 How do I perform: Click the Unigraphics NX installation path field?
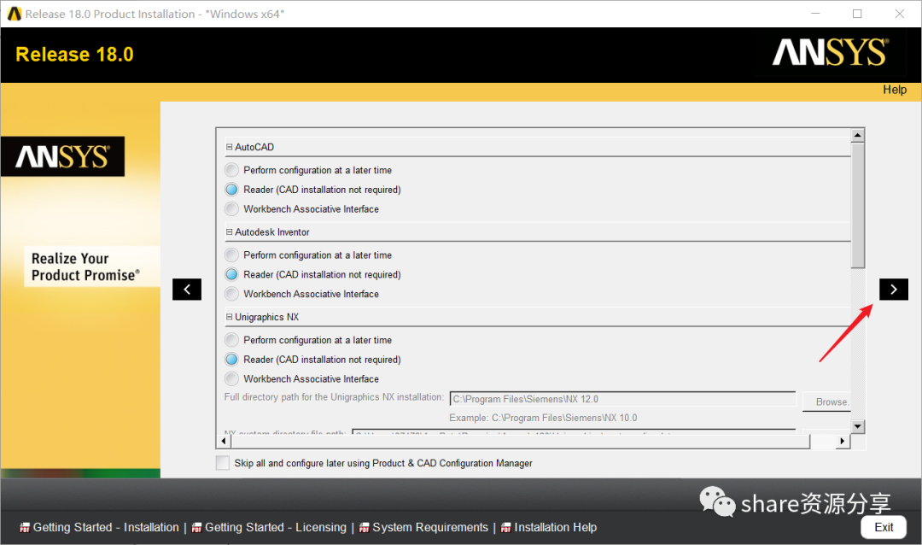tap(622, 399)
